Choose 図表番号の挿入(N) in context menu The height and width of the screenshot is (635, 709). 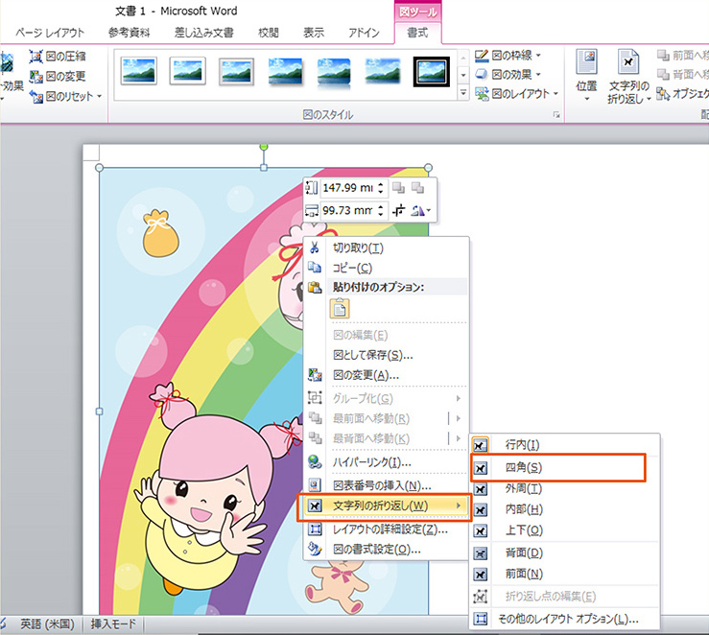click(386, 485)
